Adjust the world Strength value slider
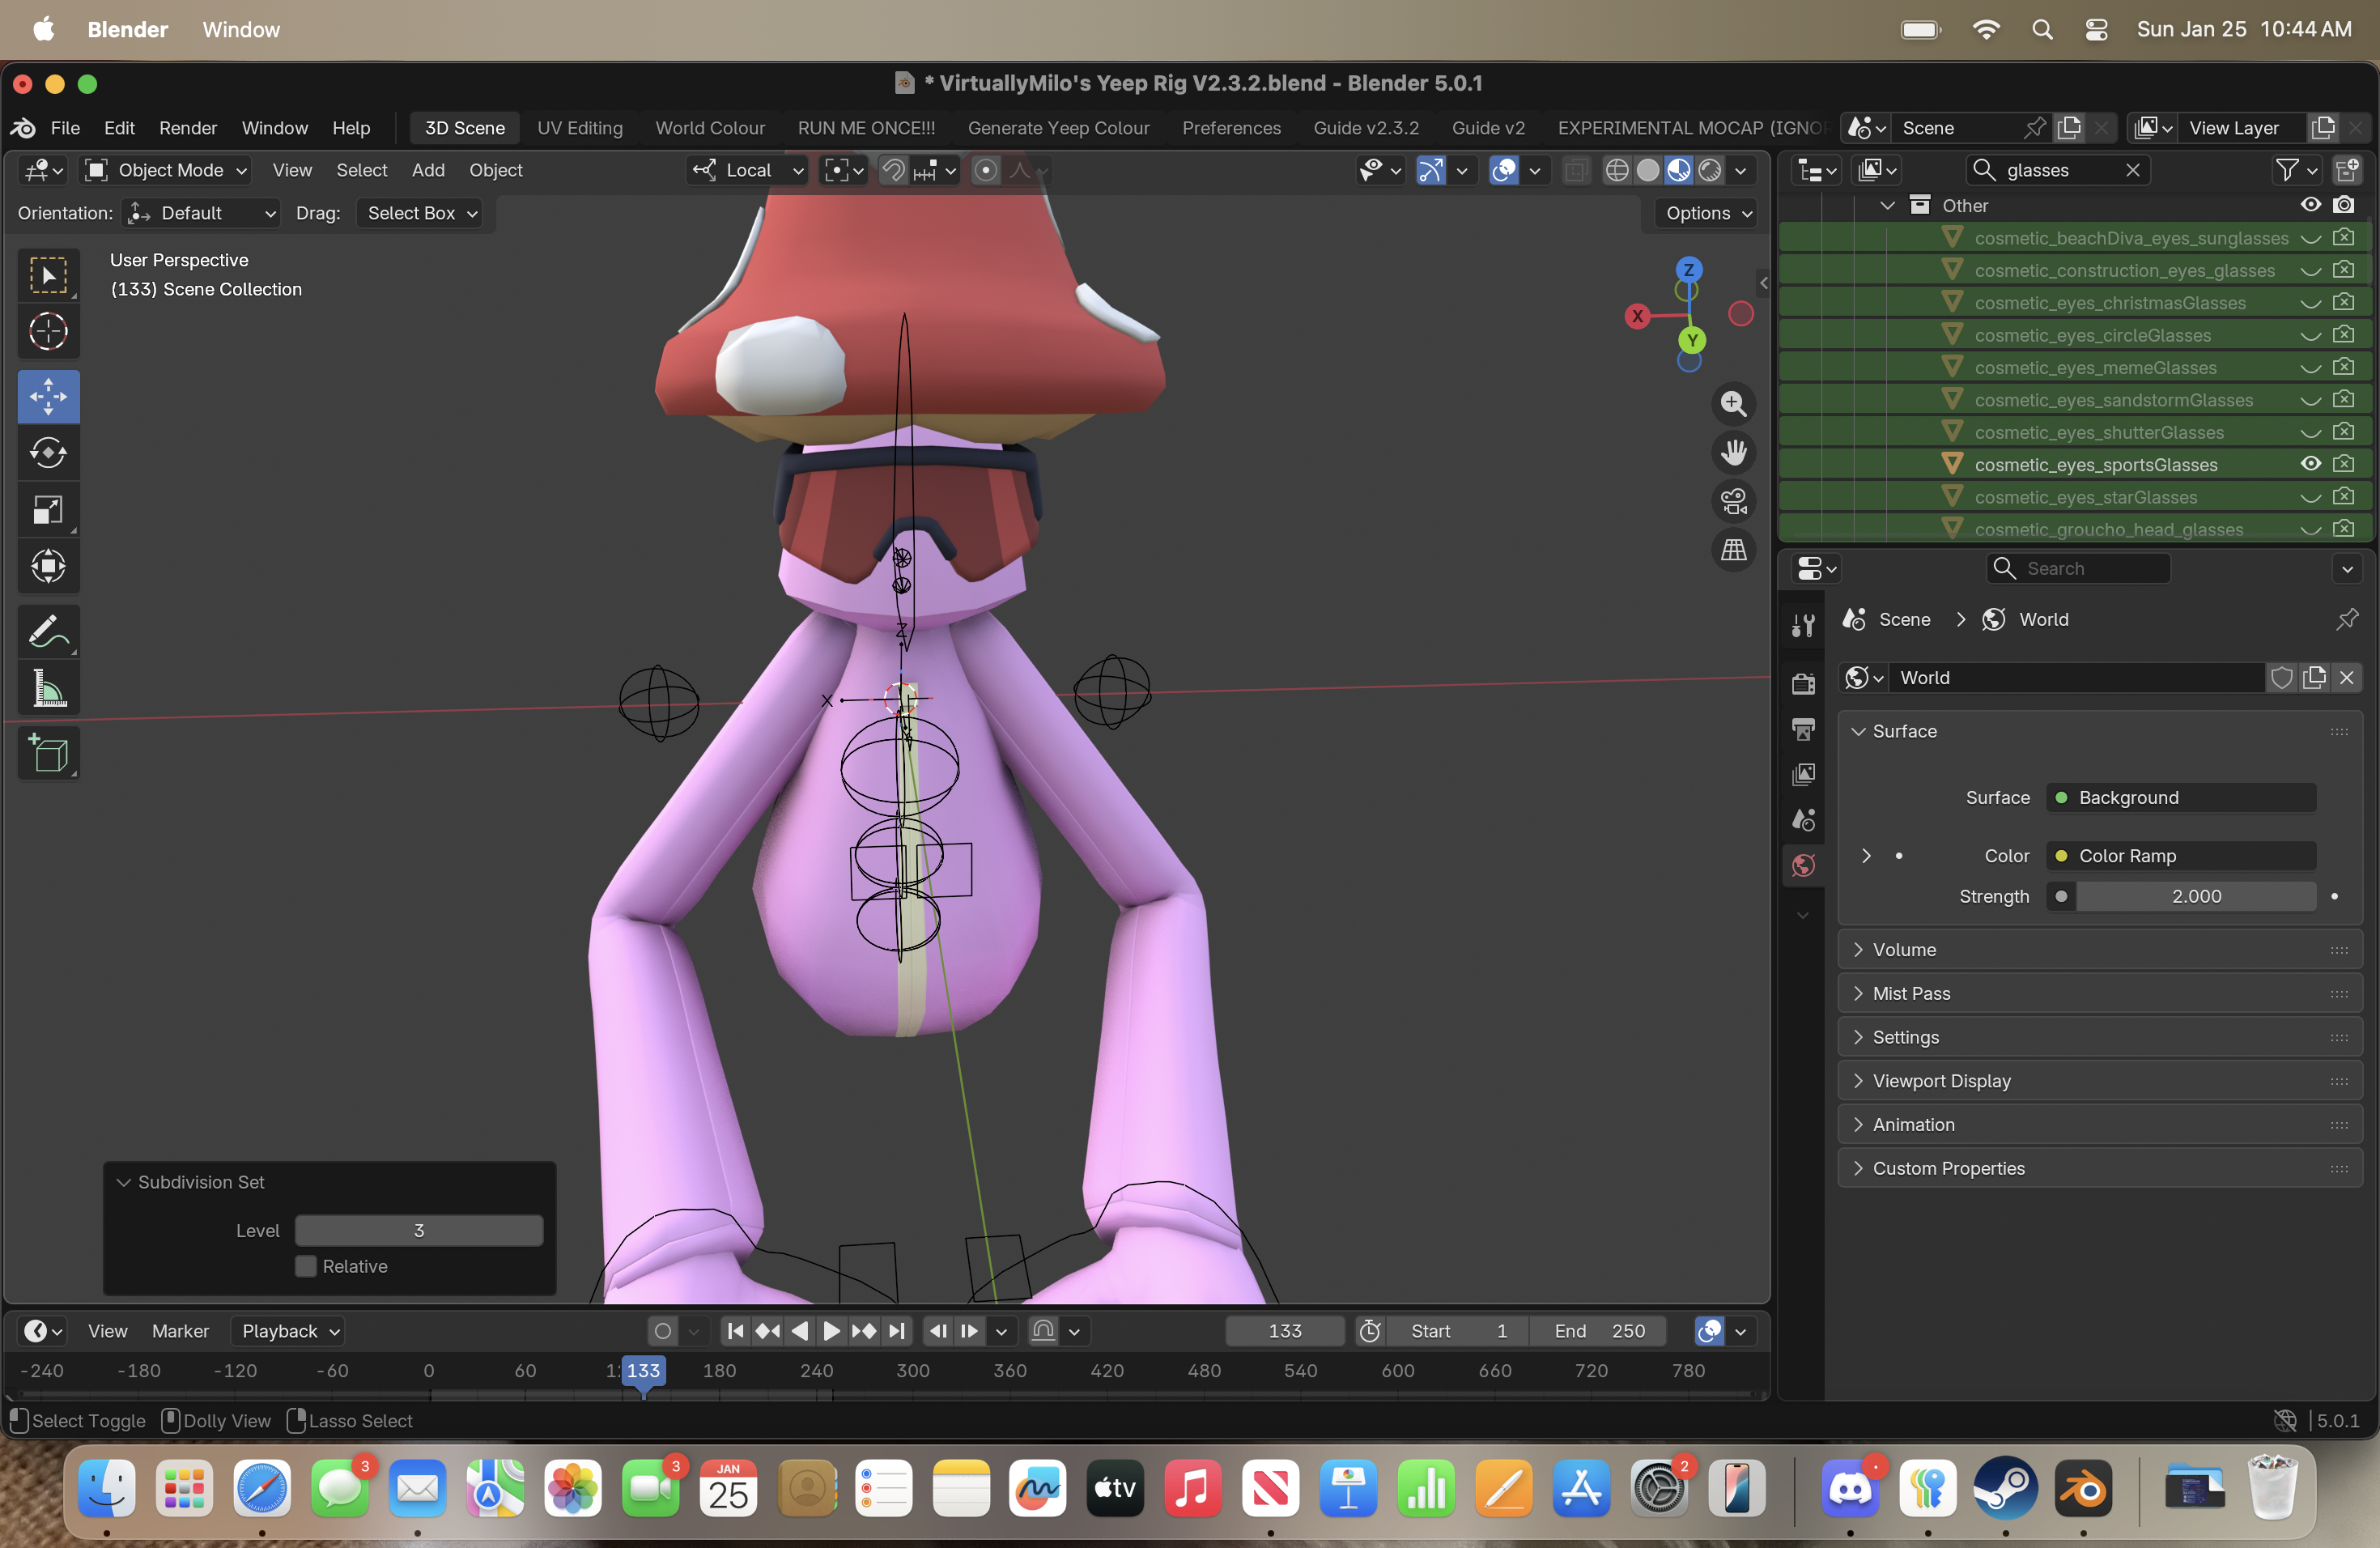This screenshot has height=1548, width=2380. click(x=2196, y=896)
